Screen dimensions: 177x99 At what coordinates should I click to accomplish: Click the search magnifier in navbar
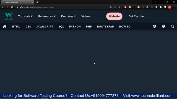(x=172, y=26)
